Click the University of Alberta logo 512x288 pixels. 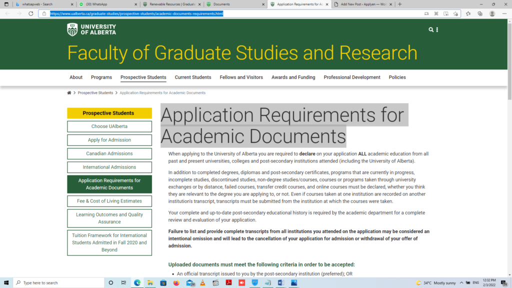[91, 29]
